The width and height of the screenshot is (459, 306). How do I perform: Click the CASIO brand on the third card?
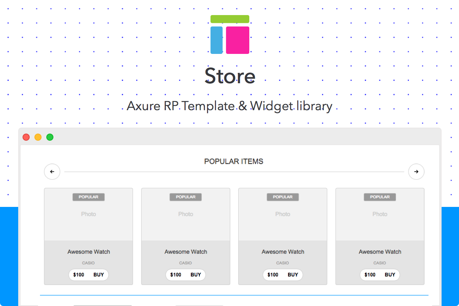coord(283,263)
